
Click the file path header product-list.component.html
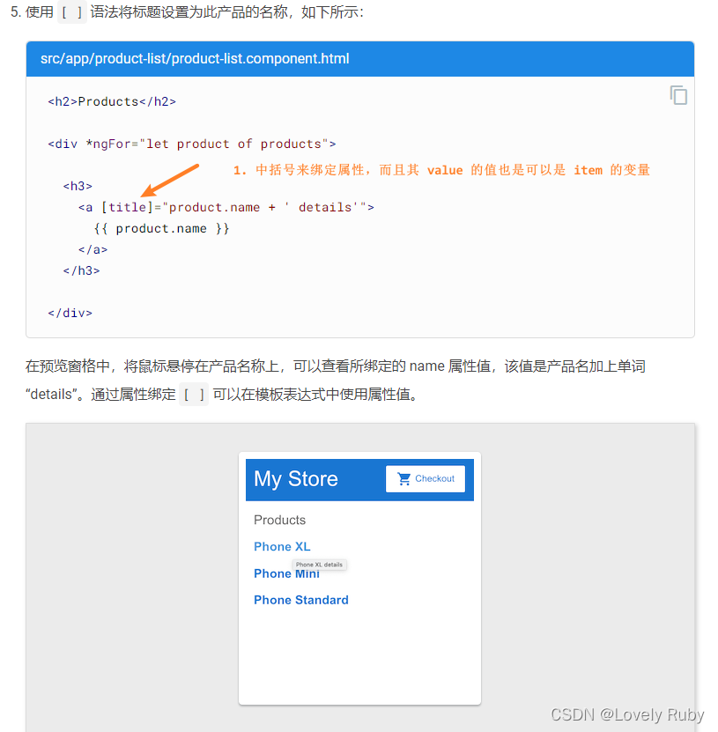(x=195, y=59)
